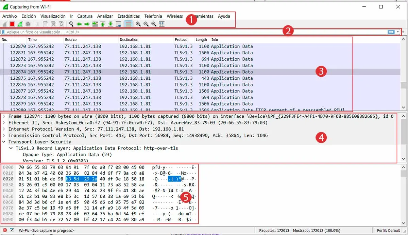Viewport: 408px width, 235px height.
Task: Sort by the Time column header
Action: click(x=45, y=40)
